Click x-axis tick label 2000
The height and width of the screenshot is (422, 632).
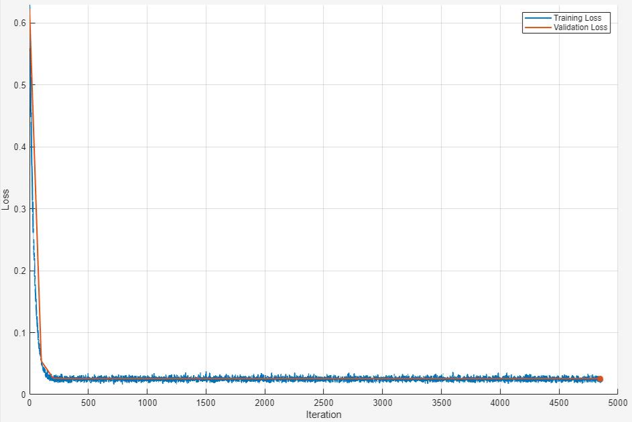pos(265,403)
